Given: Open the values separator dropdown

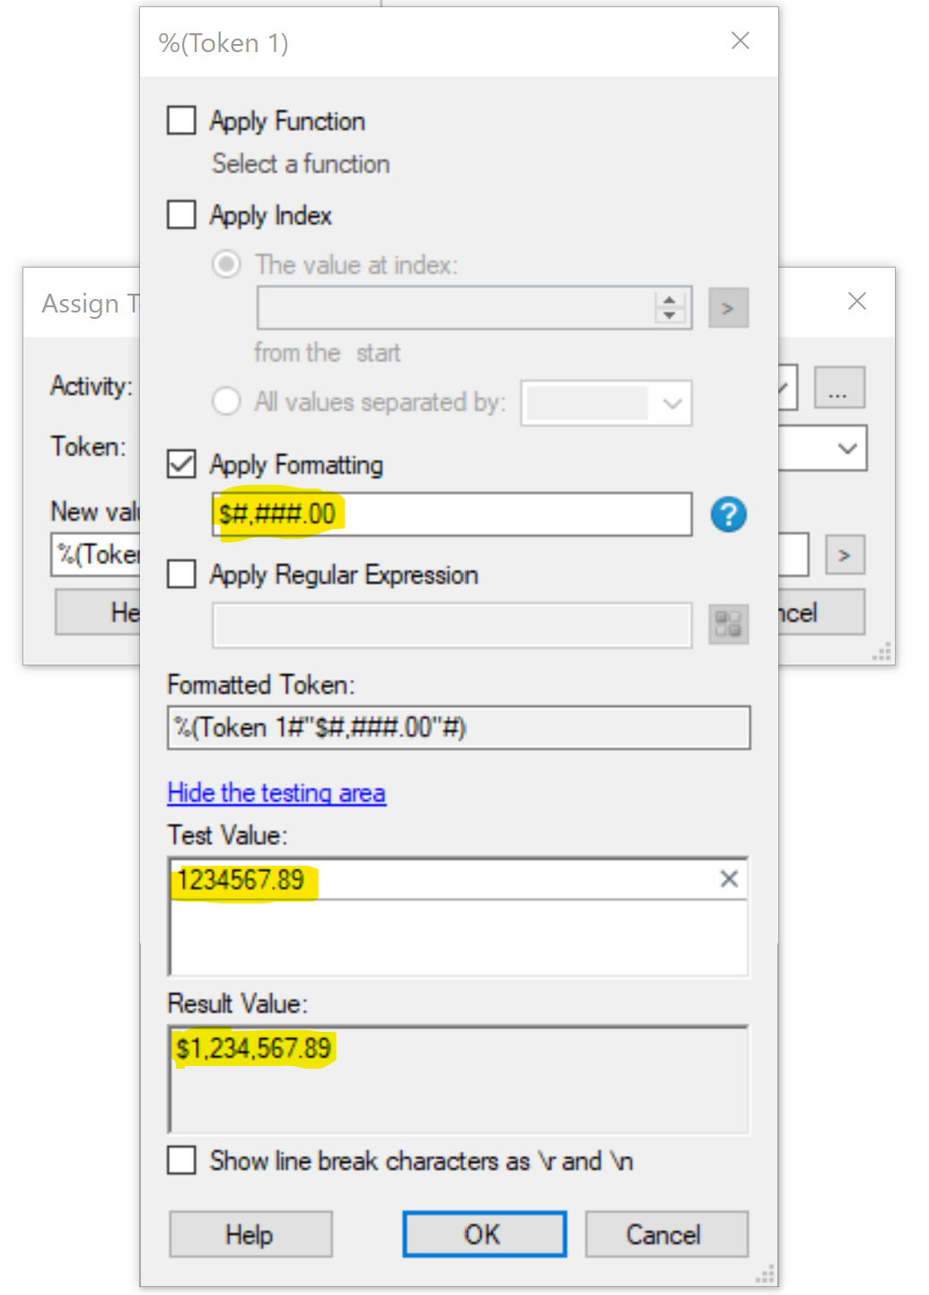Looking at the screenshot, I should [x=672, y=403].
